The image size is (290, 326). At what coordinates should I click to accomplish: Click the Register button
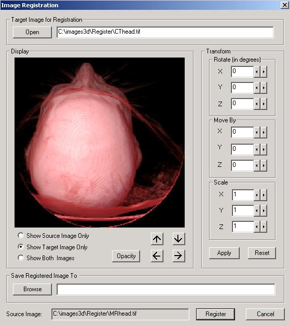(215, 314)
